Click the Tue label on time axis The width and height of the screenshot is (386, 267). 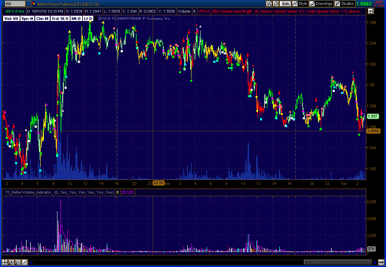point(343,184)
